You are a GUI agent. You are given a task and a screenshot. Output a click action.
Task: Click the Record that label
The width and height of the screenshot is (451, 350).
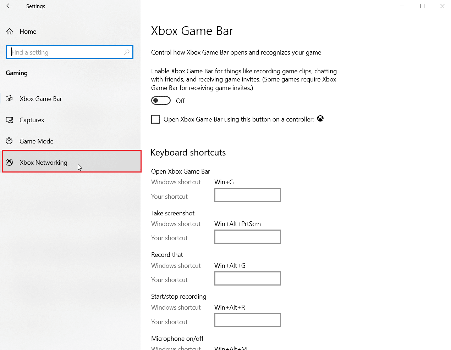167,255
